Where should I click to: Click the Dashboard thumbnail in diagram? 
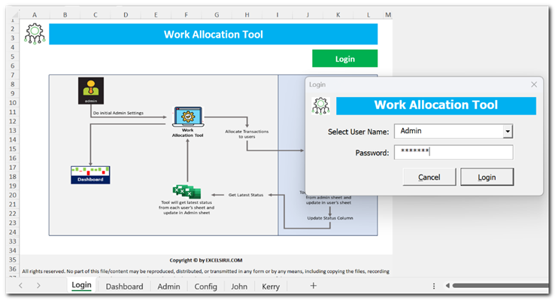[x=90, y=174]
